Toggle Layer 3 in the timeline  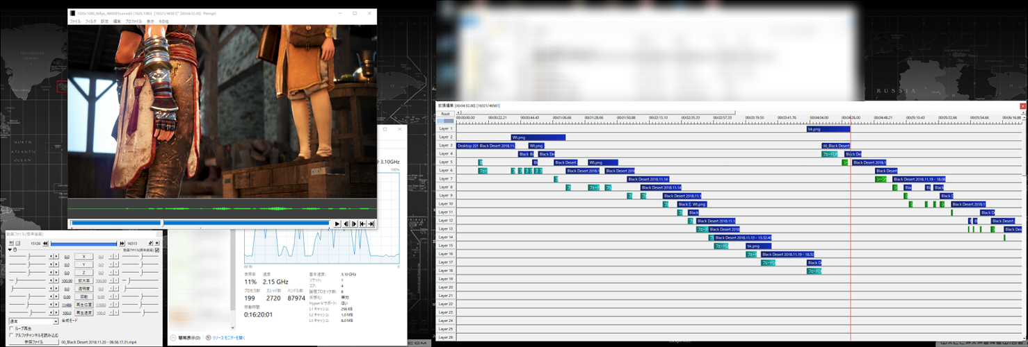tap(445, 145)
